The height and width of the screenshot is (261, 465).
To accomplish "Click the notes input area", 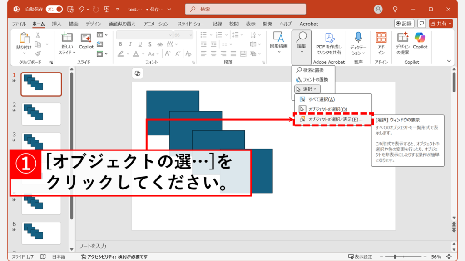I will 264,246.
